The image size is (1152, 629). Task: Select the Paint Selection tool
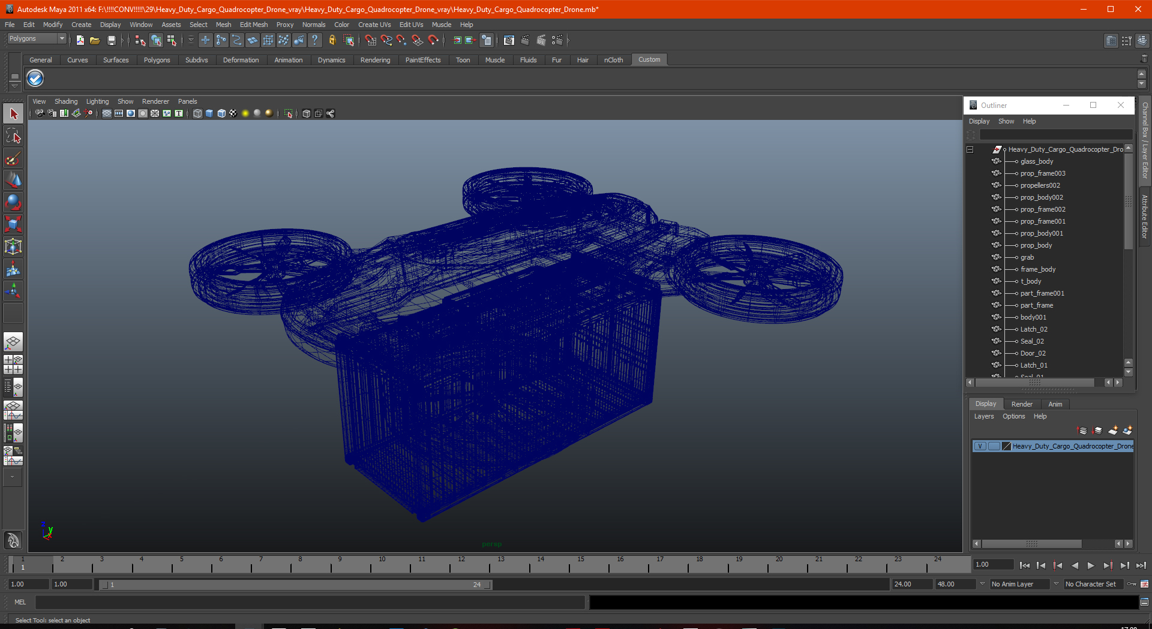pos(13,158)
